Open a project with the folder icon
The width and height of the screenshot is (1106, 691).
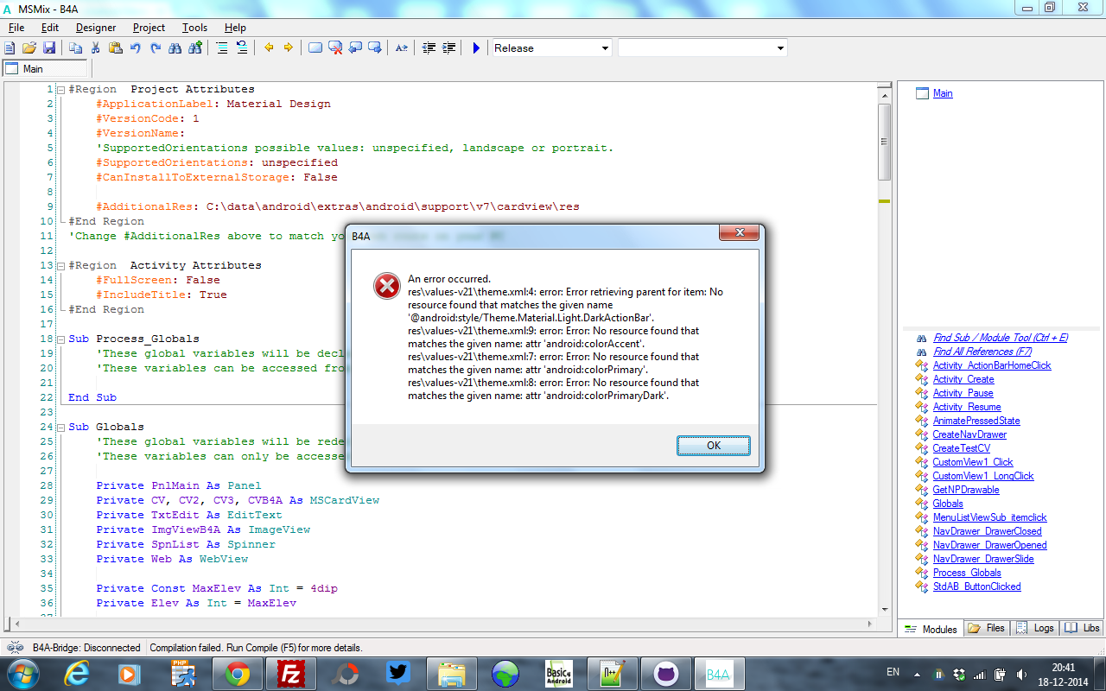point(29,48)
